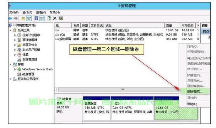Click the Properties toolbar icon beside the X

click(x=61, y=18)
